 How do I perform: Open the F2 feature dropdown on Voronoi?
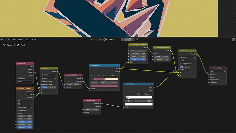[x=25, y=104]
